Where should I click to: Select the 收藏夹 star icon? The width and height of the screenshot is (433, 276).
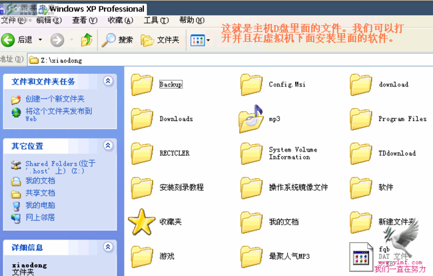click(142, 222)
